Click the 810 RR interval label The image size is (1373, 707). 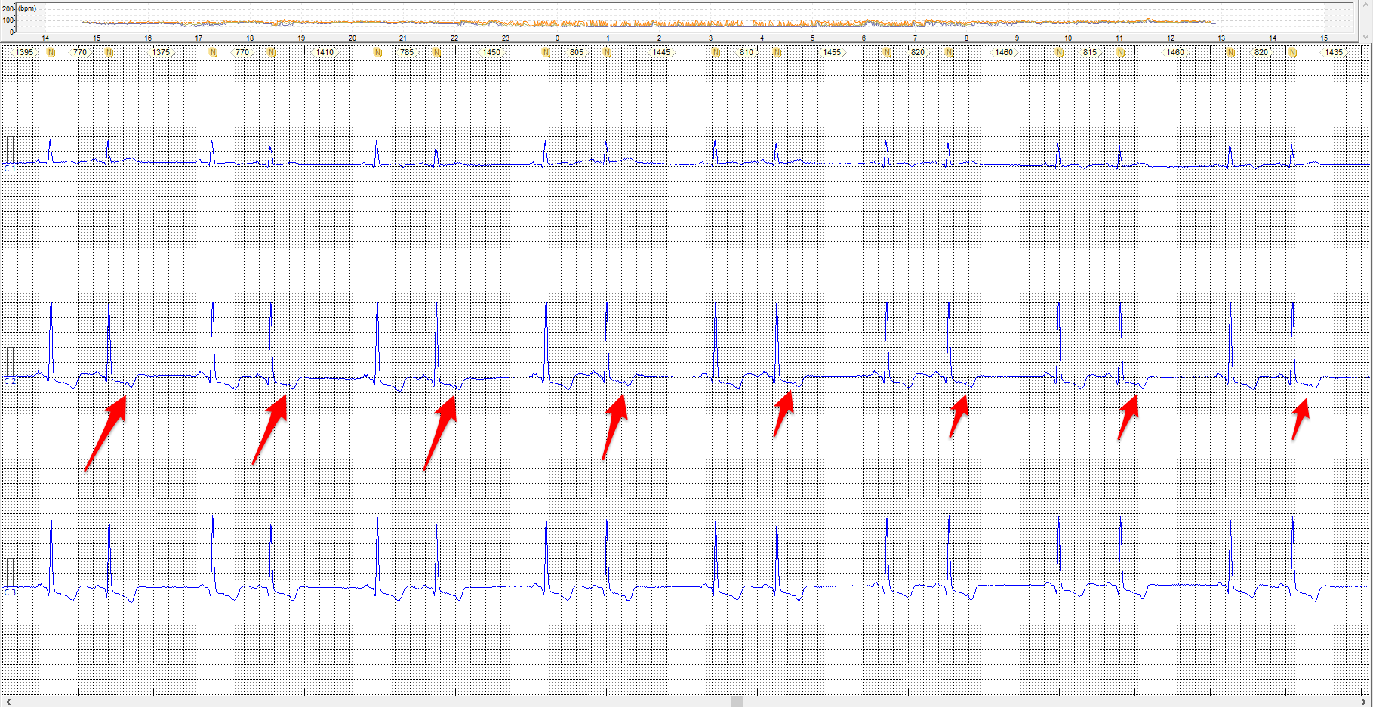tap(747, 52)
